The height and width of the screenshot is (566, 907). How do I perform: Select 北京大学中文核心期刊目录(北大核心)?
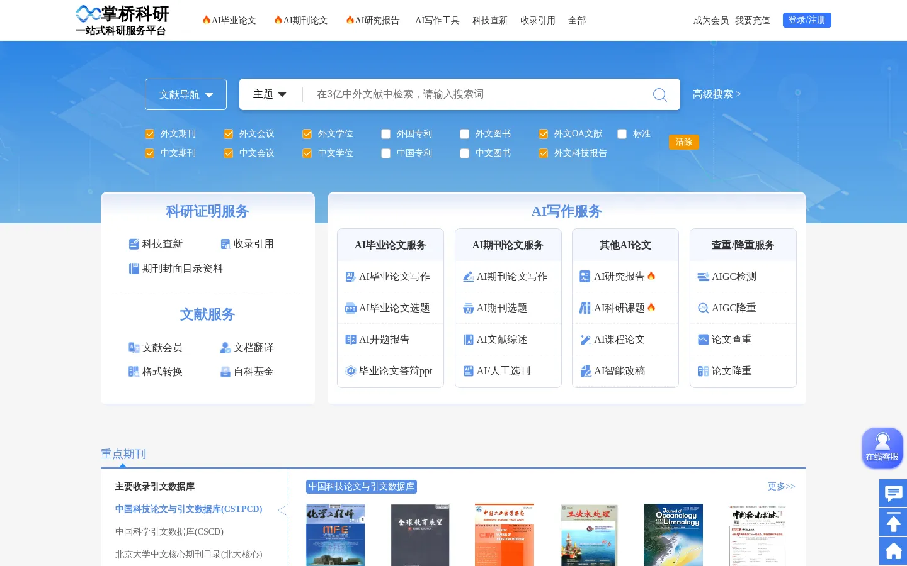tap(189, 554)
